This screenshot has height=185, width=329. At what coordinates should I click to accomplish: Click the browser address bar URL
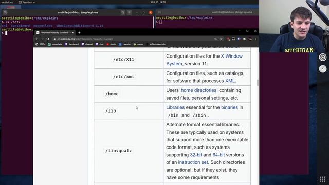click(x=85, y=39)
